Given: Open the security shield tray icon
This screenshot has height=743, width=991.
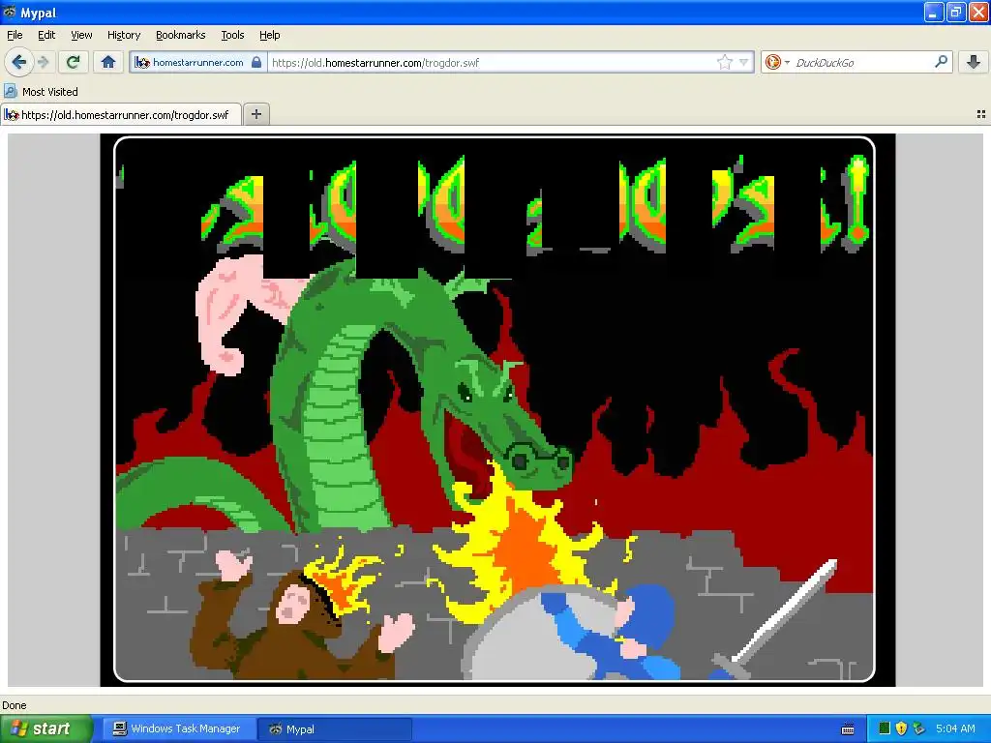Looking at the screenshot, I should [x=901, y=728].
